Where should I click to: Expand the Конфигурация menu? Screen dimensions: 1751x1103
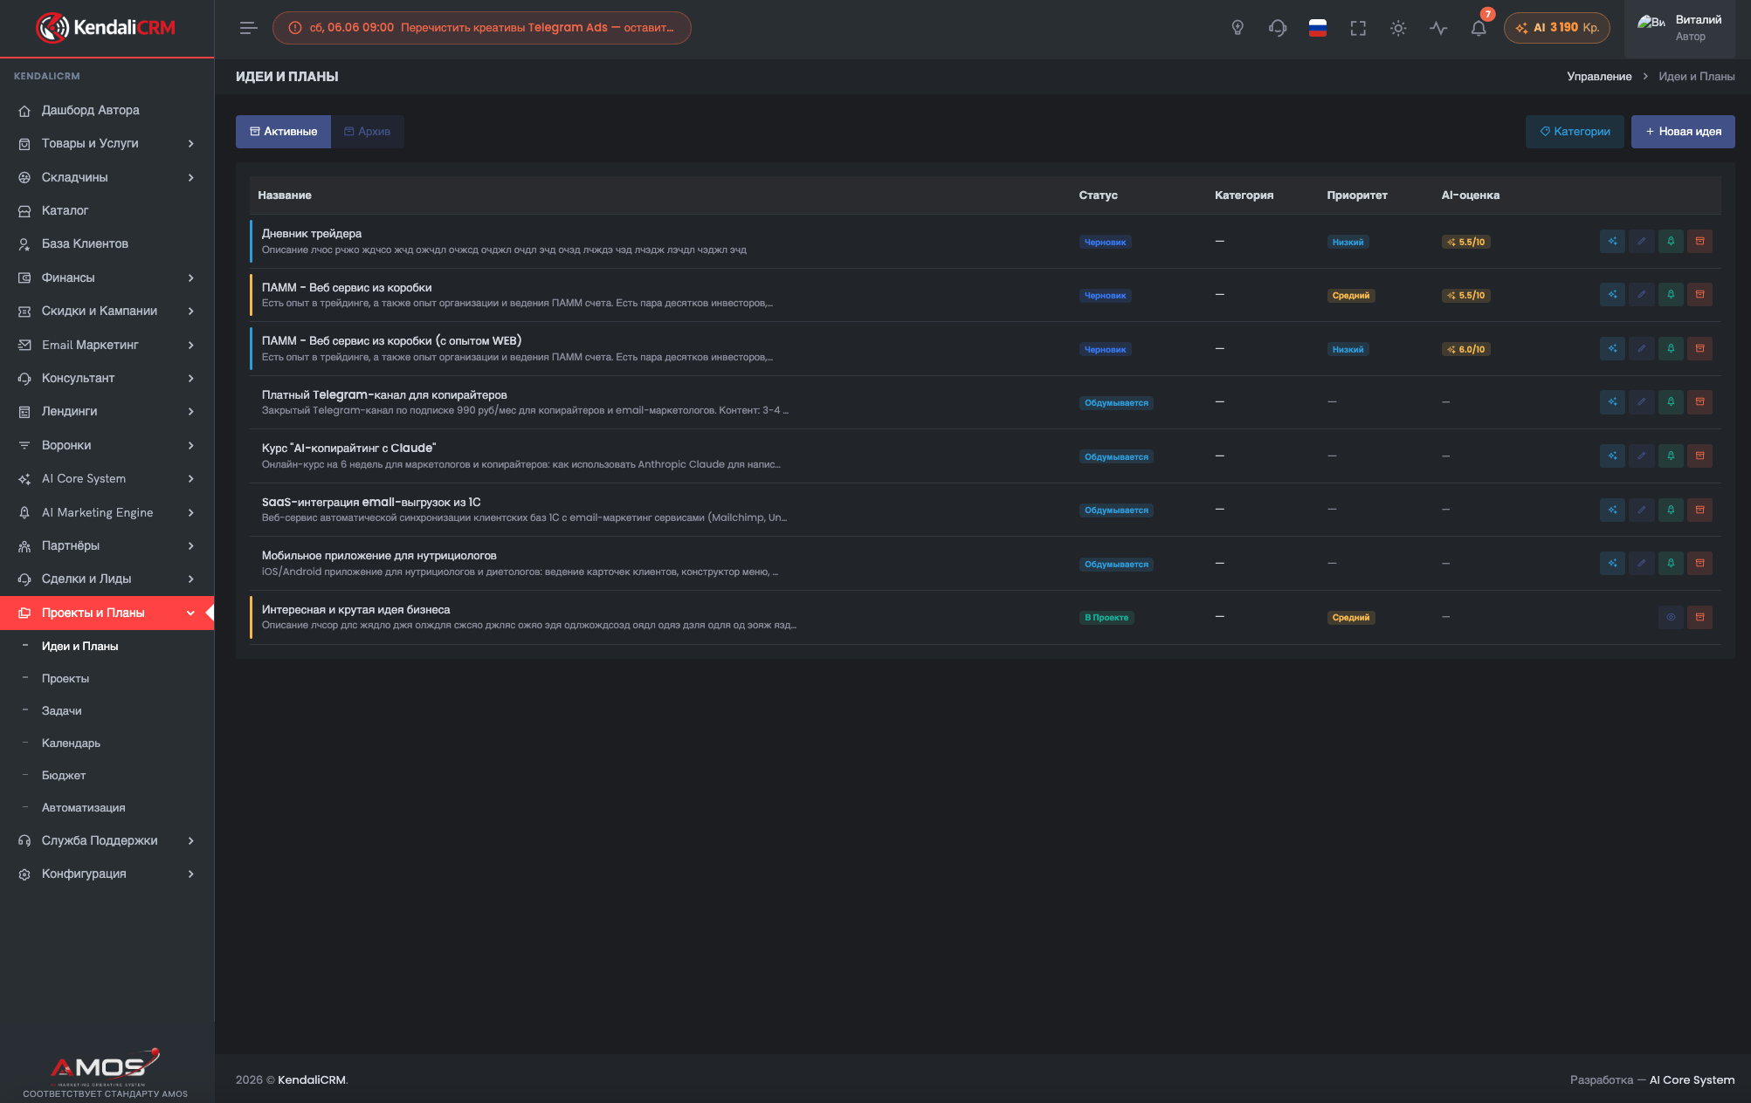pos(107,873)
